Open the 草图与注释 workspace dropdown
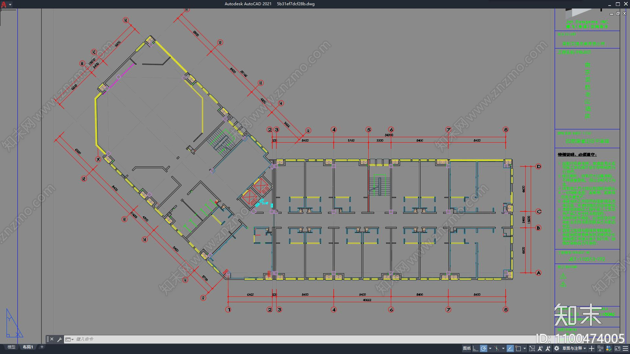Image resolution: width=630 pixels, height=354 pixels. 575,348
